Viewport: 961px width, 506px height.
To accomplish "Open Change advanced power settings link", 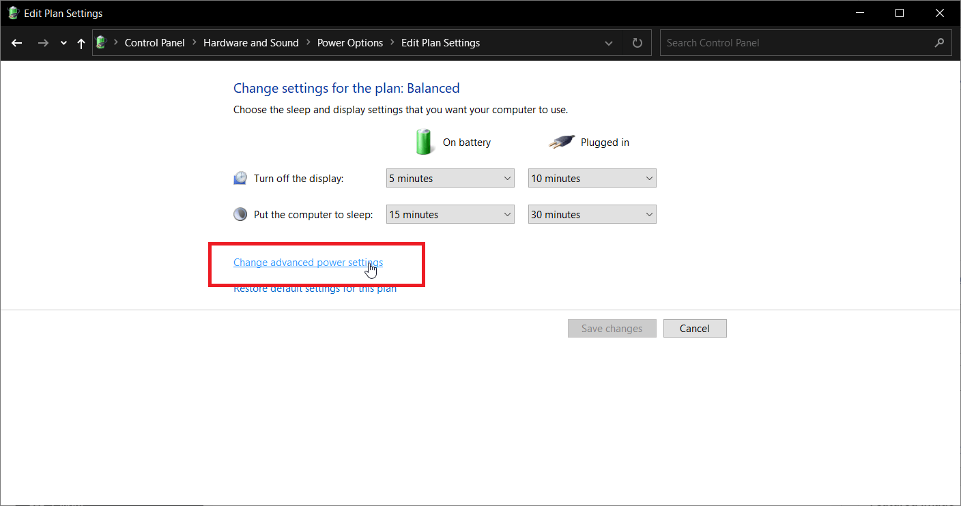I will (308, 263).
